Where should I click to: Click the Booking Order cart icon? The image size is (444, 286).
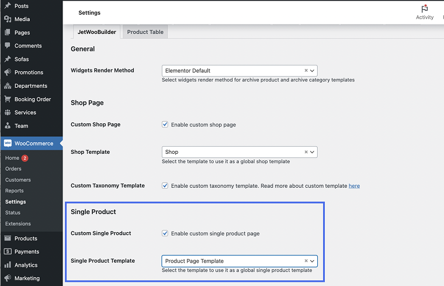tap(8, 99)
